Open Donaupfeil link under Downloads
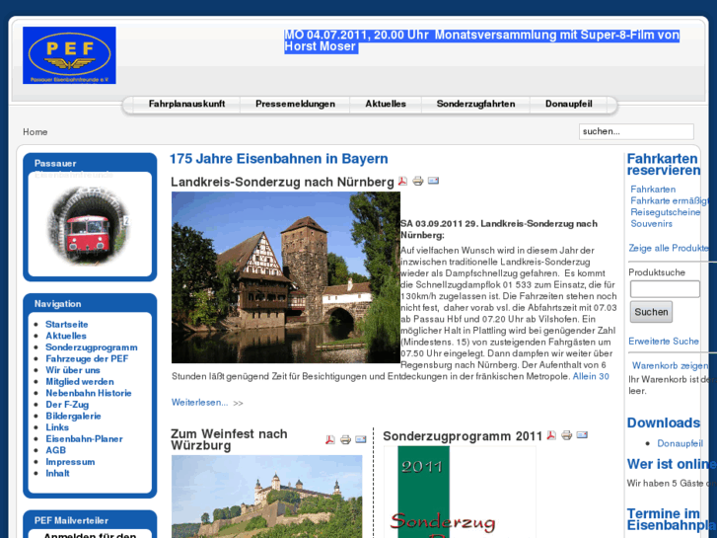This screenshot has width=717, height=538. (680, 443)
